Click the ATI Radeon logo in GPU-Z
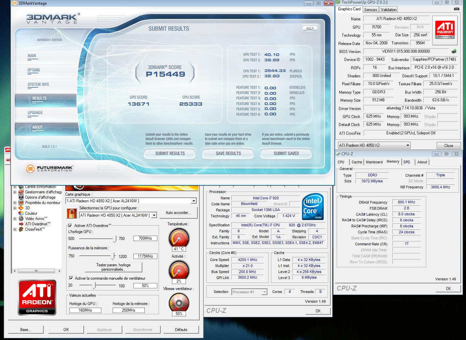The image size is (466, 340). coord(445,30)
